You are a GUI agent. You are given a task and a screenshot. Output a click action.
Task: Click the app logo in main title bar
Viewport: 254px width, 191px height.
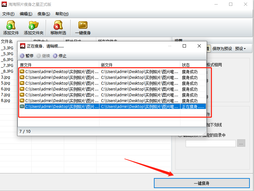click(4, 4)
